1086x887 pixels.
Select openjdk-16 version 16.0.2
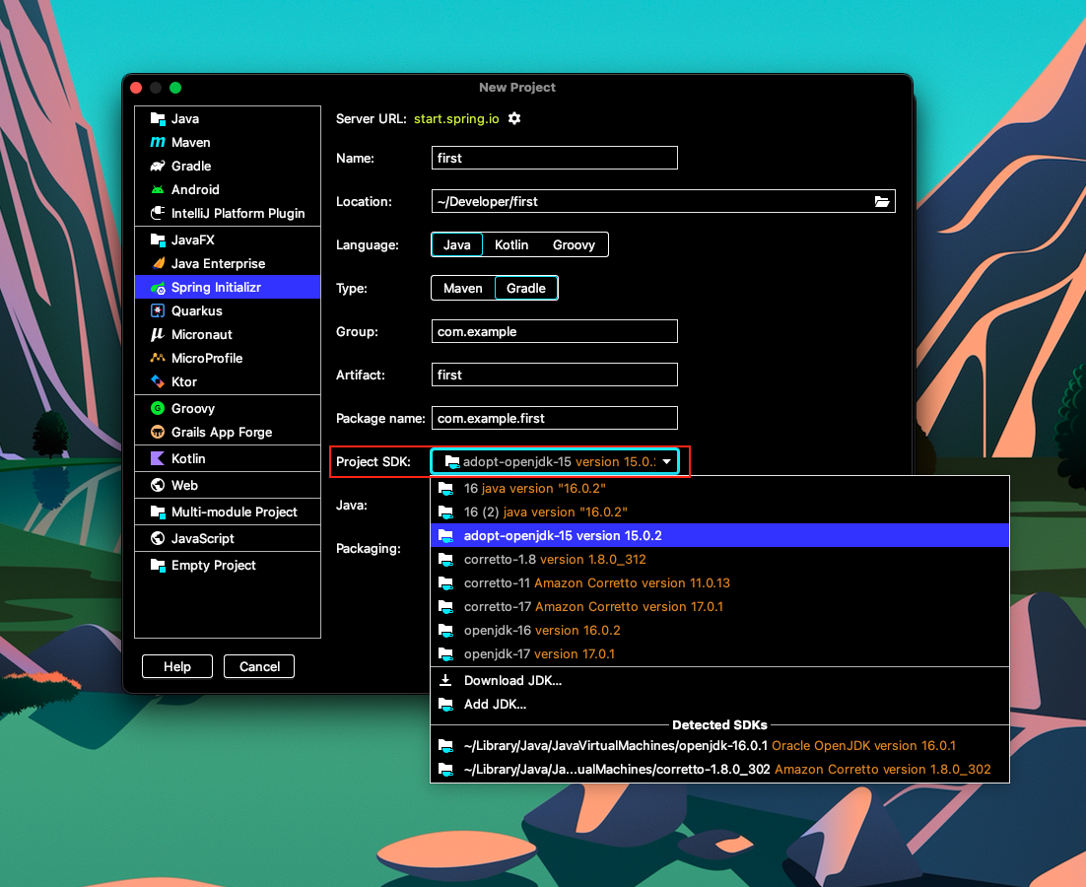pyautogui.click(x=719, y=630)
